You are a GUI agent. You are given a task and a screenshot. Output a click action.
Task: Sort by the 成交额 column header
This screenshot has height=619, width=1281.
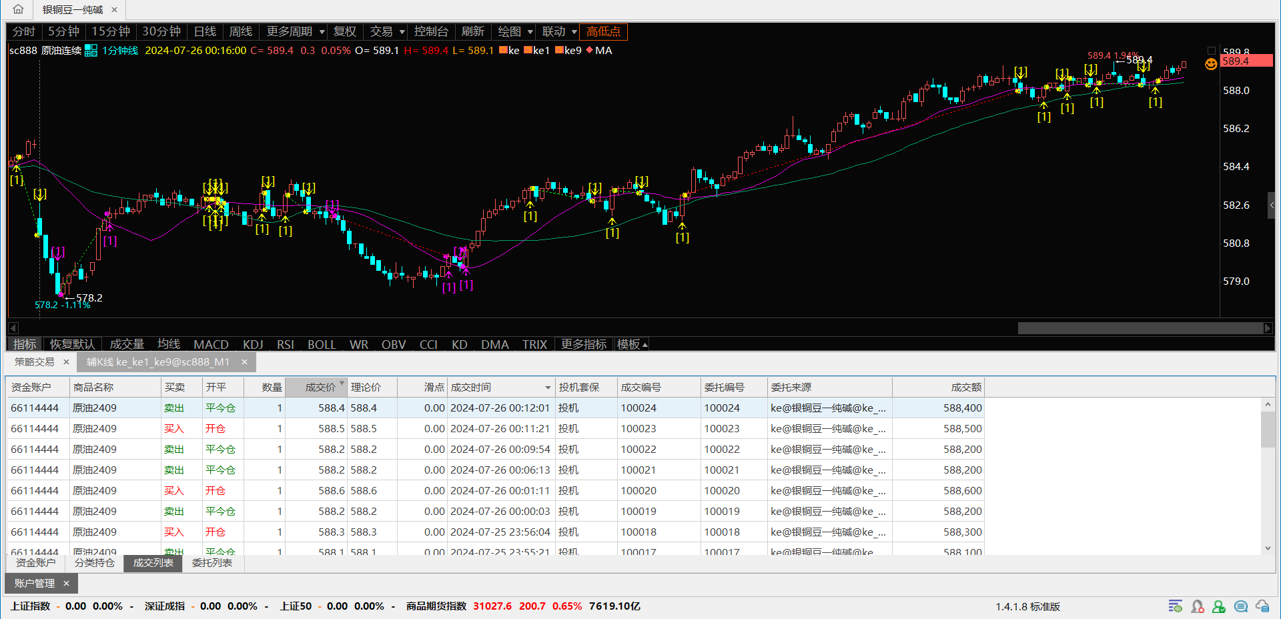pyautogui.click(x=938, y=387)
